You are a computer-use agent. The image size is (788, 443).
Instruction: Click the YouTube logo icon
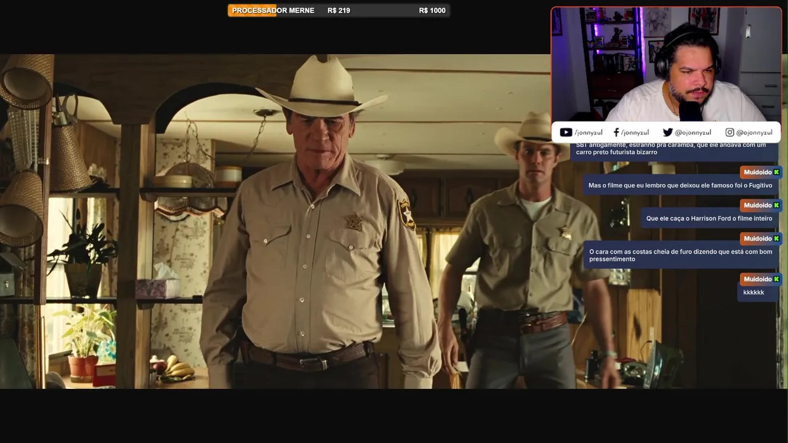(566, 132)
